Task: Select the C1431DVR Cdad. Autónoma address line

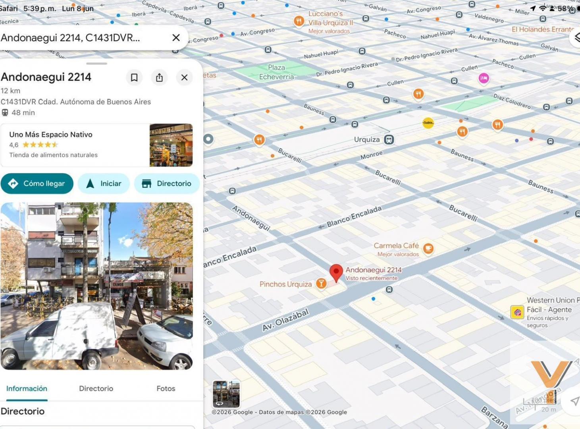Action: pyautogui.click(x=76, y=102)
